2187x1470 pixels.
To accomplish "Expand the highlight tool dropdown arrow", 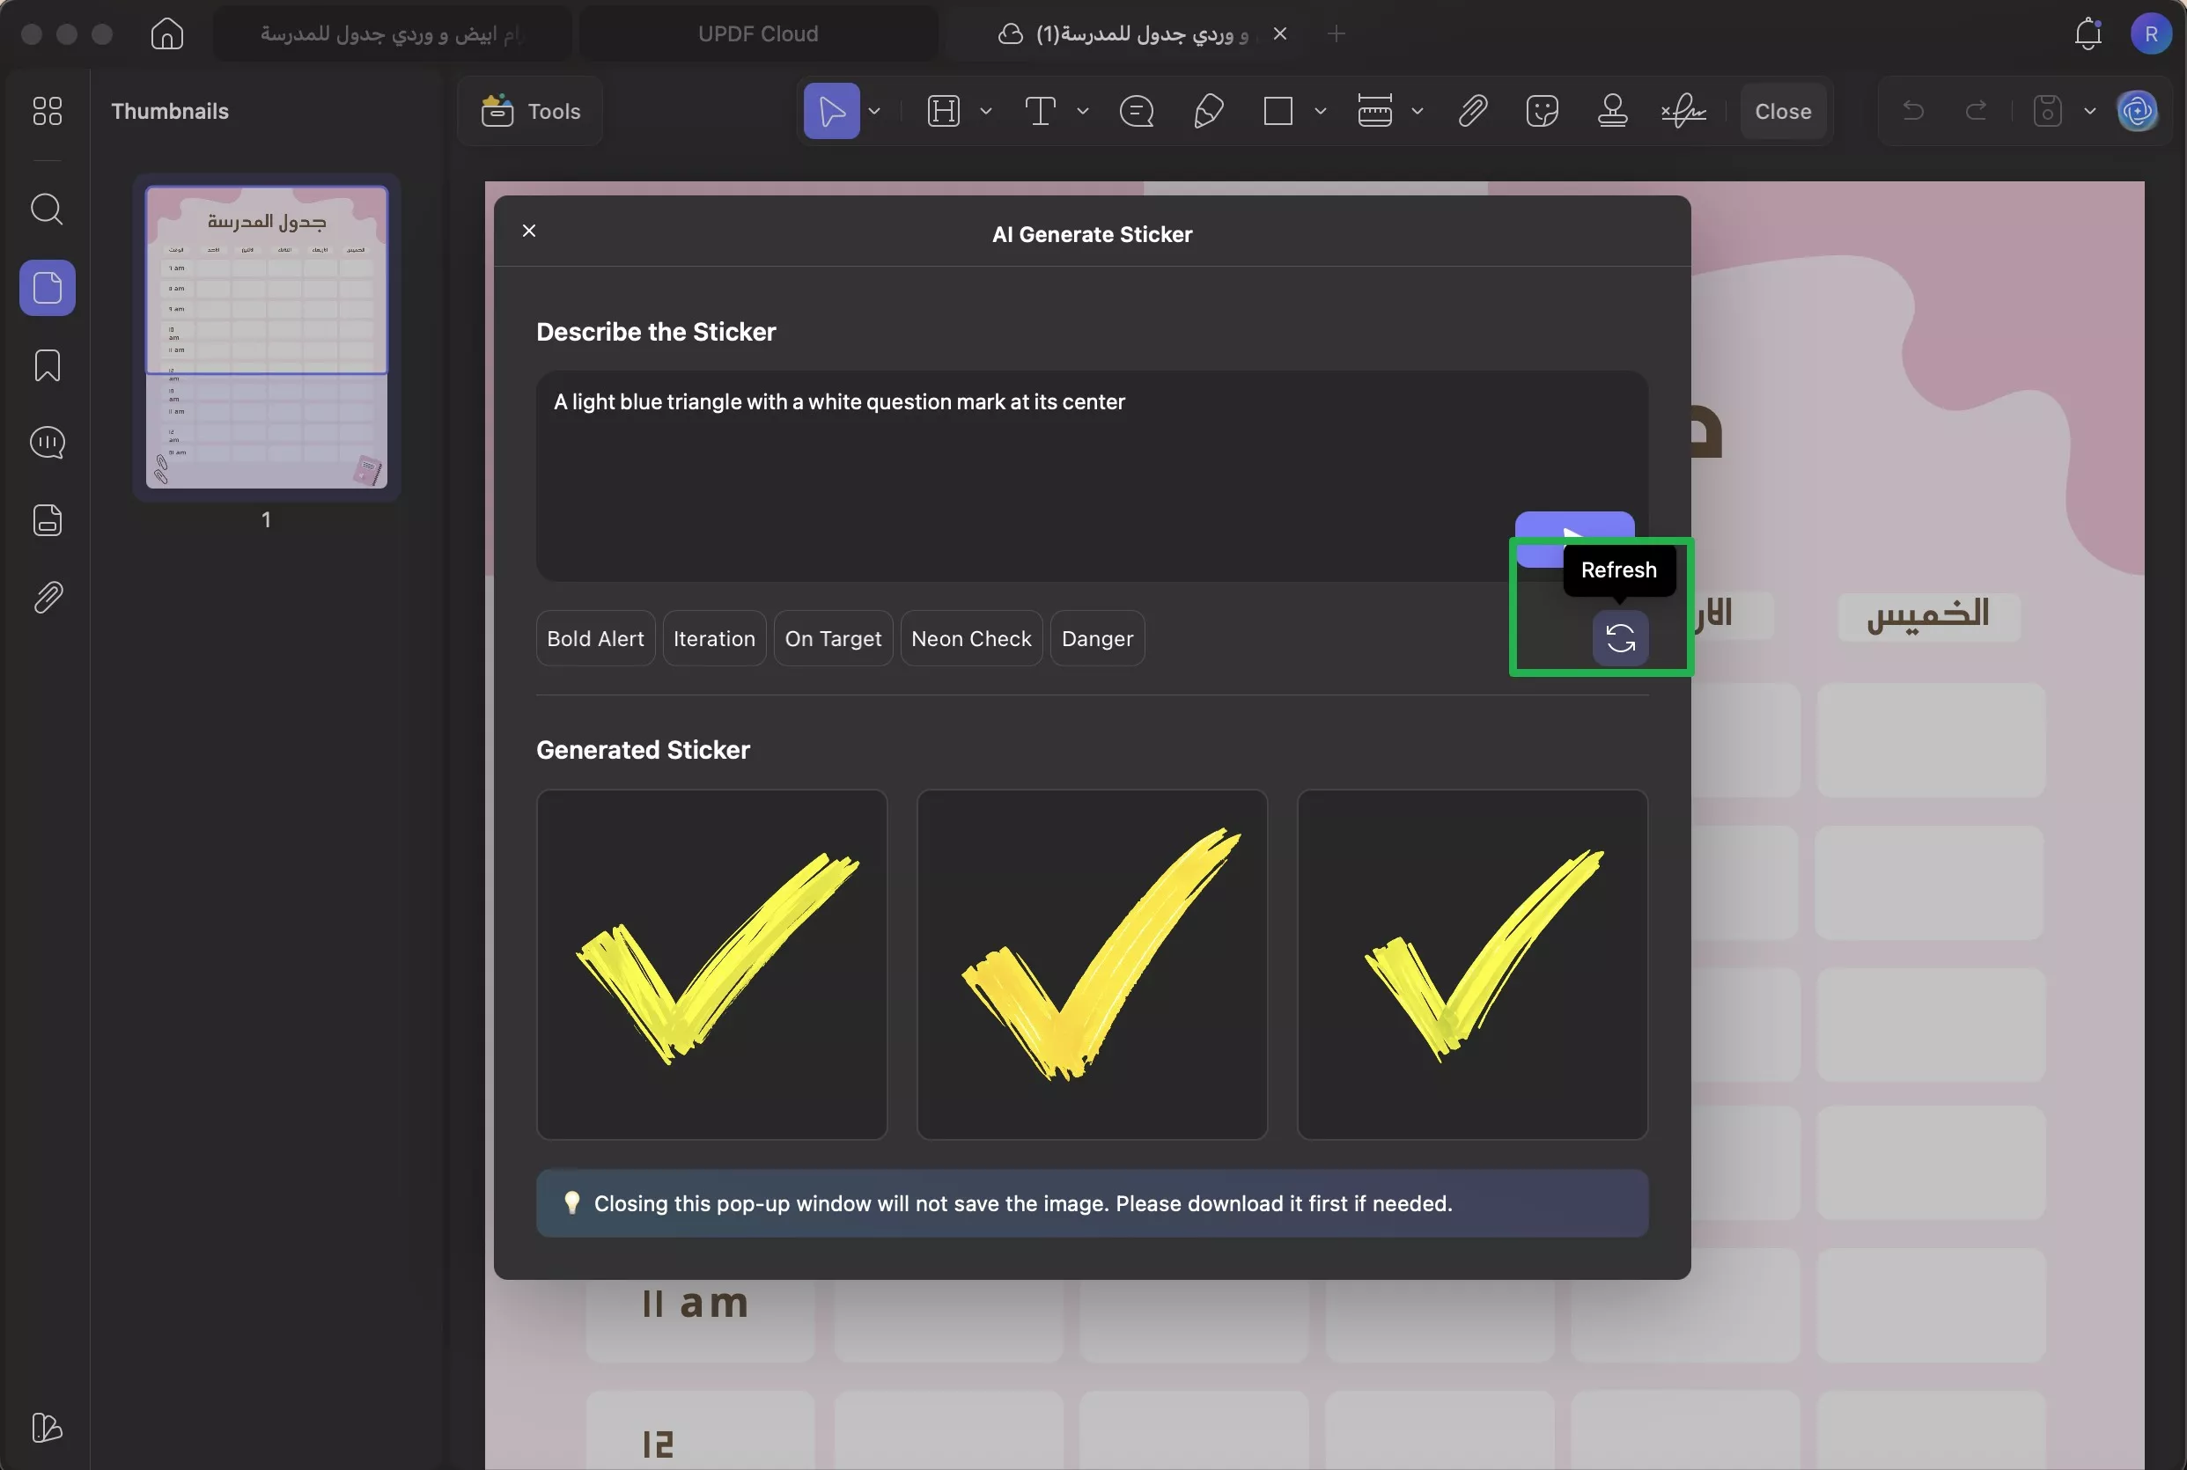I will click(985, 112).
